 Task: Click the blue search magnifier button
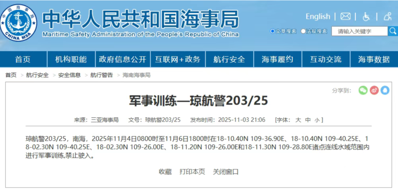click(393, 31)
